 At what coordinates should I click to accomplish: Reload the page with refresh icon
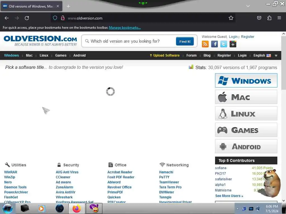click(27, 18)
